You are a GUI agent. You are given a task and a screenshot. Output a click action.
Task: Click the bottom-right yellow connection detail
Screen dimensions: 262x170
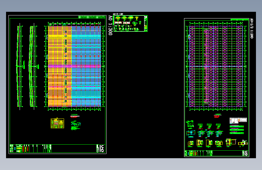click(243, 143)
